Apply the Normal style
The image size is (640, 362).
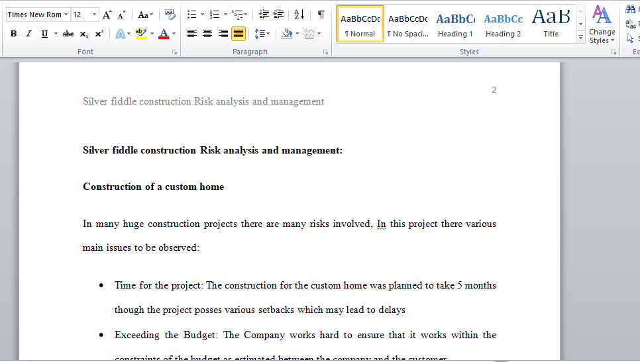(x=360, y=24)
